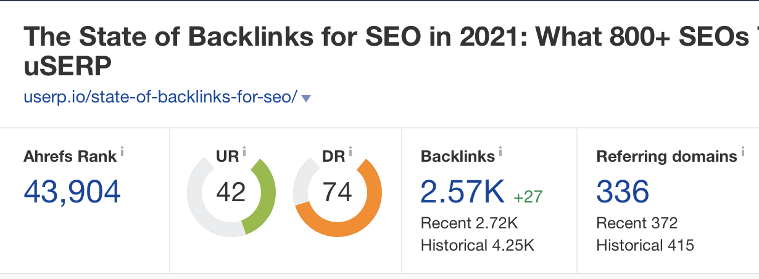
Task: Open the Ahrefs Rank value 43,904
Action: 72,191
